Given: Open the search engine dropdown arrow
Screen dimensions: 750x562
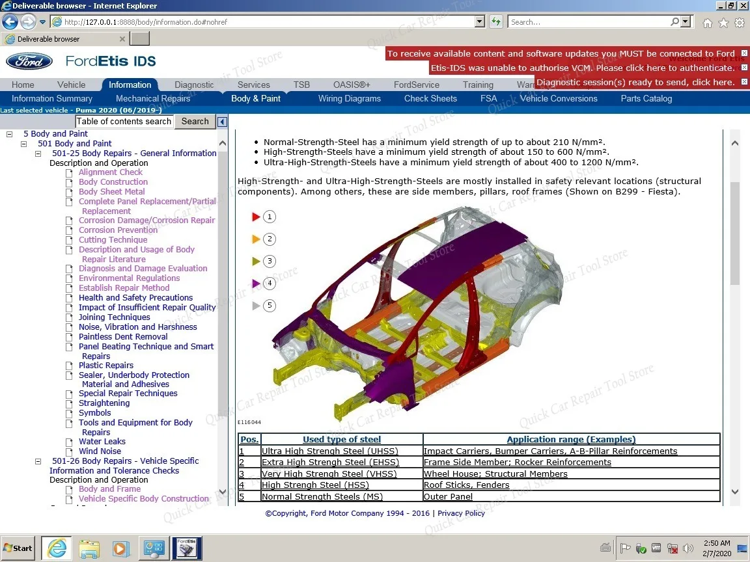Looking at the screenshot, I should click(684, 21).
